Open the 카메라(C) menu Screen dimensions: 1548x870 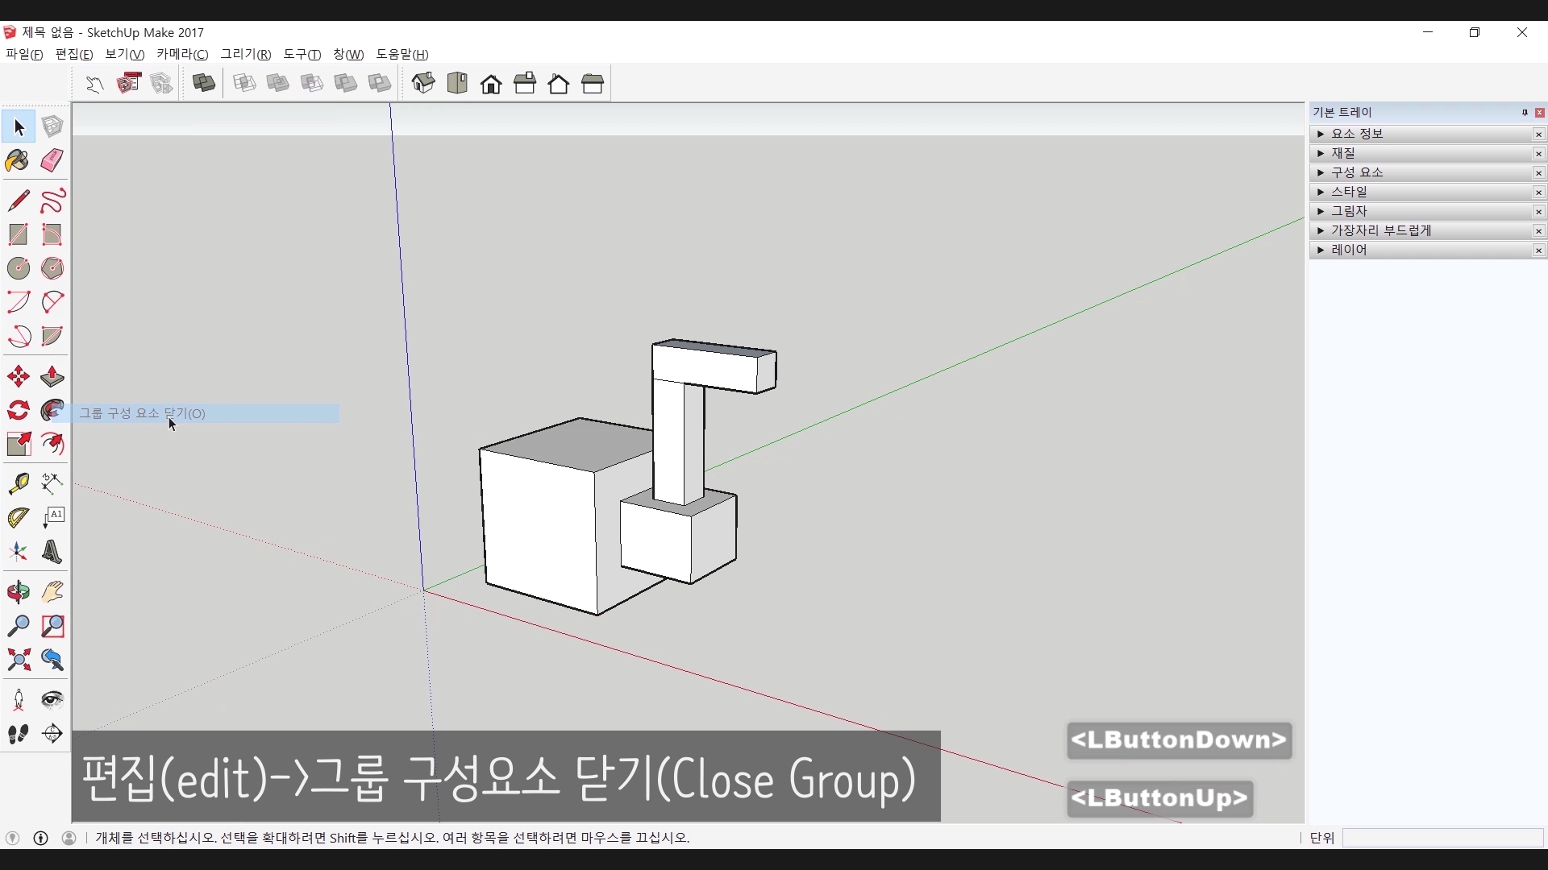tap(182, 54)
